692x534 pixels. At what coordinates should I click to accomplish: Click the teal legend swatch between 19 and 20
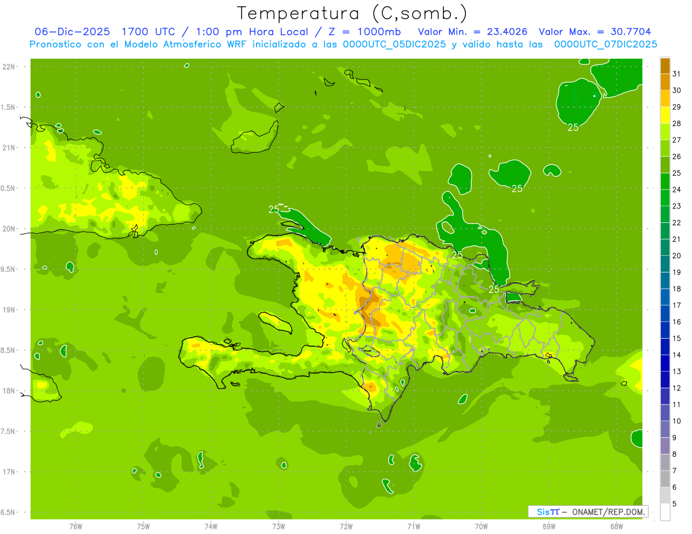pos(665,264)
